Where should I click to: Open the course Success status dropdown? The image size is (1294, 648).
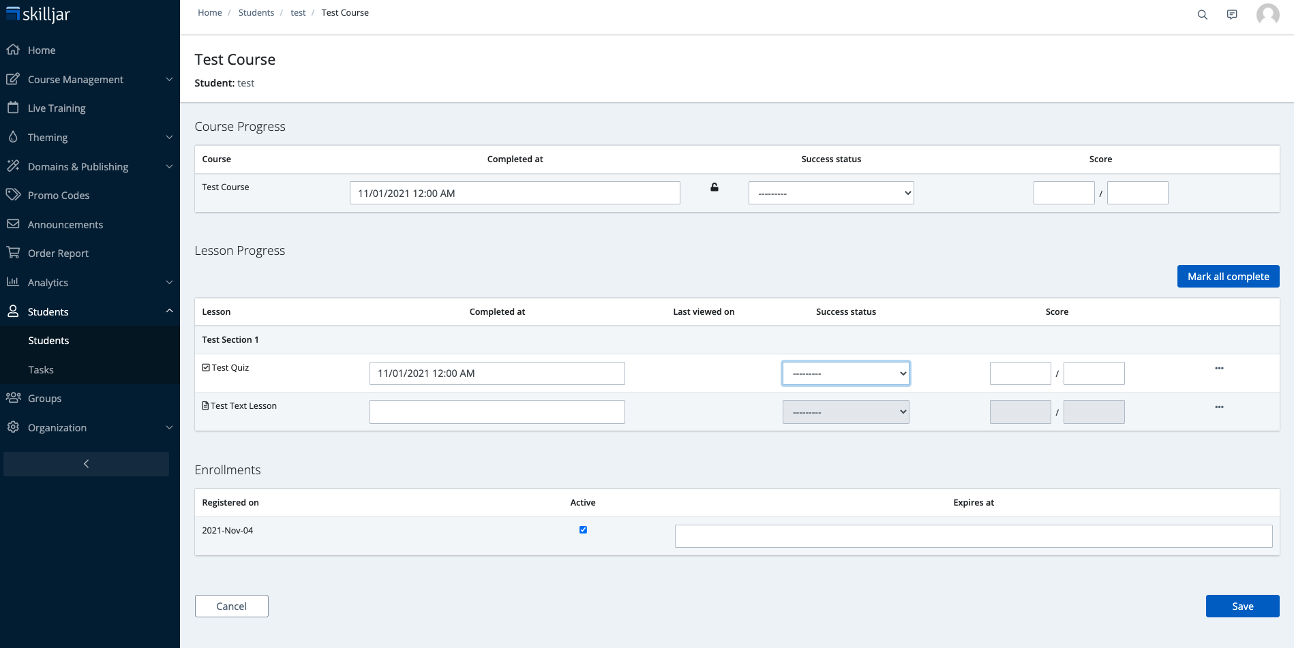point(830,194)
